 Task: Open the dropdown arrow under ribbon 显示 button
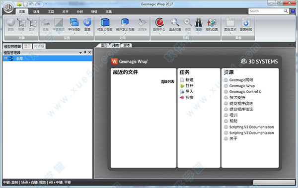(x=32, y=33)
